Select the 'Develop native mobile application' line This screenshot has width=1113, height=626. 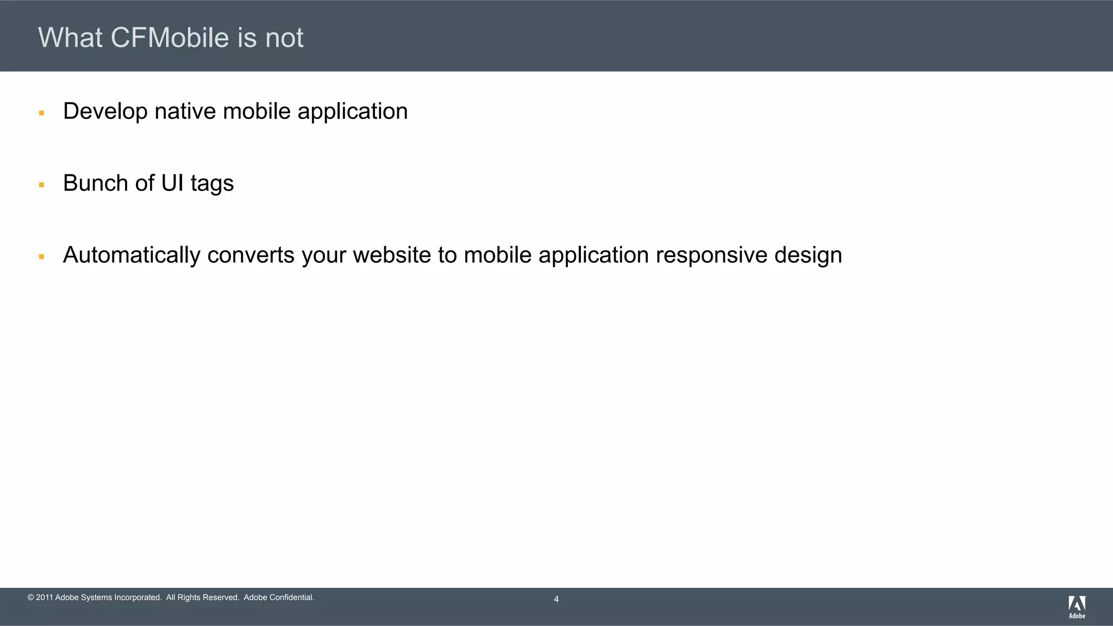(235, 111)
